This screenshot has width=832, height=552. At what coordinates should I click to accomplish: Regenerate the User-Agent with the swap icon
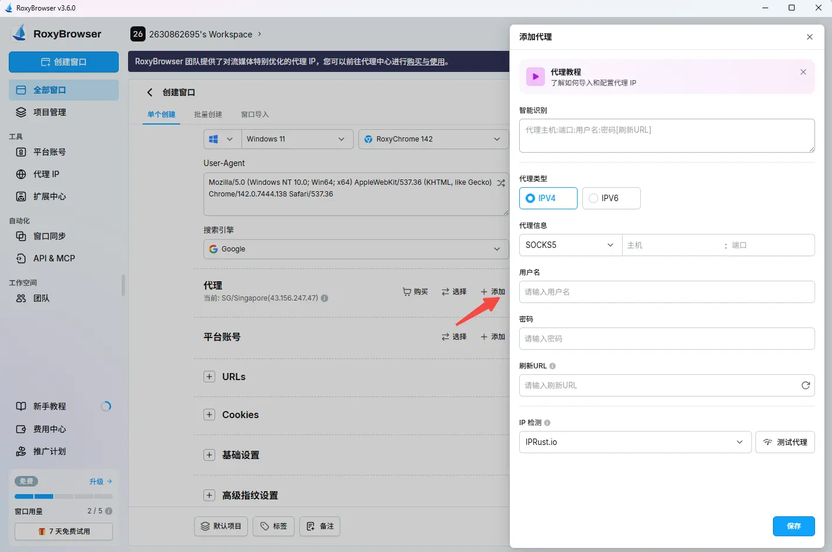tap(500, 182)
